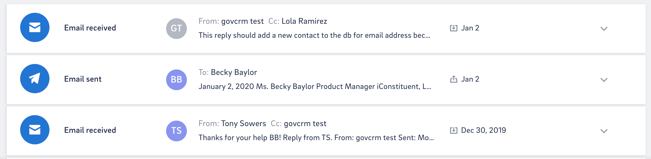Click the envelope icon for Tony Sowers email
This screenshot has width=651, height=159.
[35, 130]
